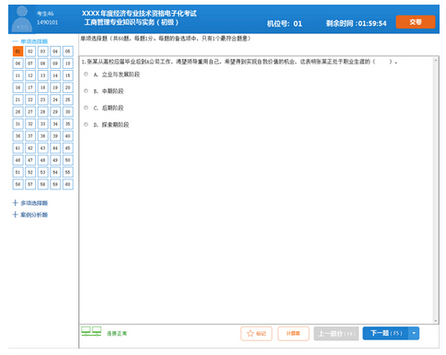Select option C 后期阶段

86,108
